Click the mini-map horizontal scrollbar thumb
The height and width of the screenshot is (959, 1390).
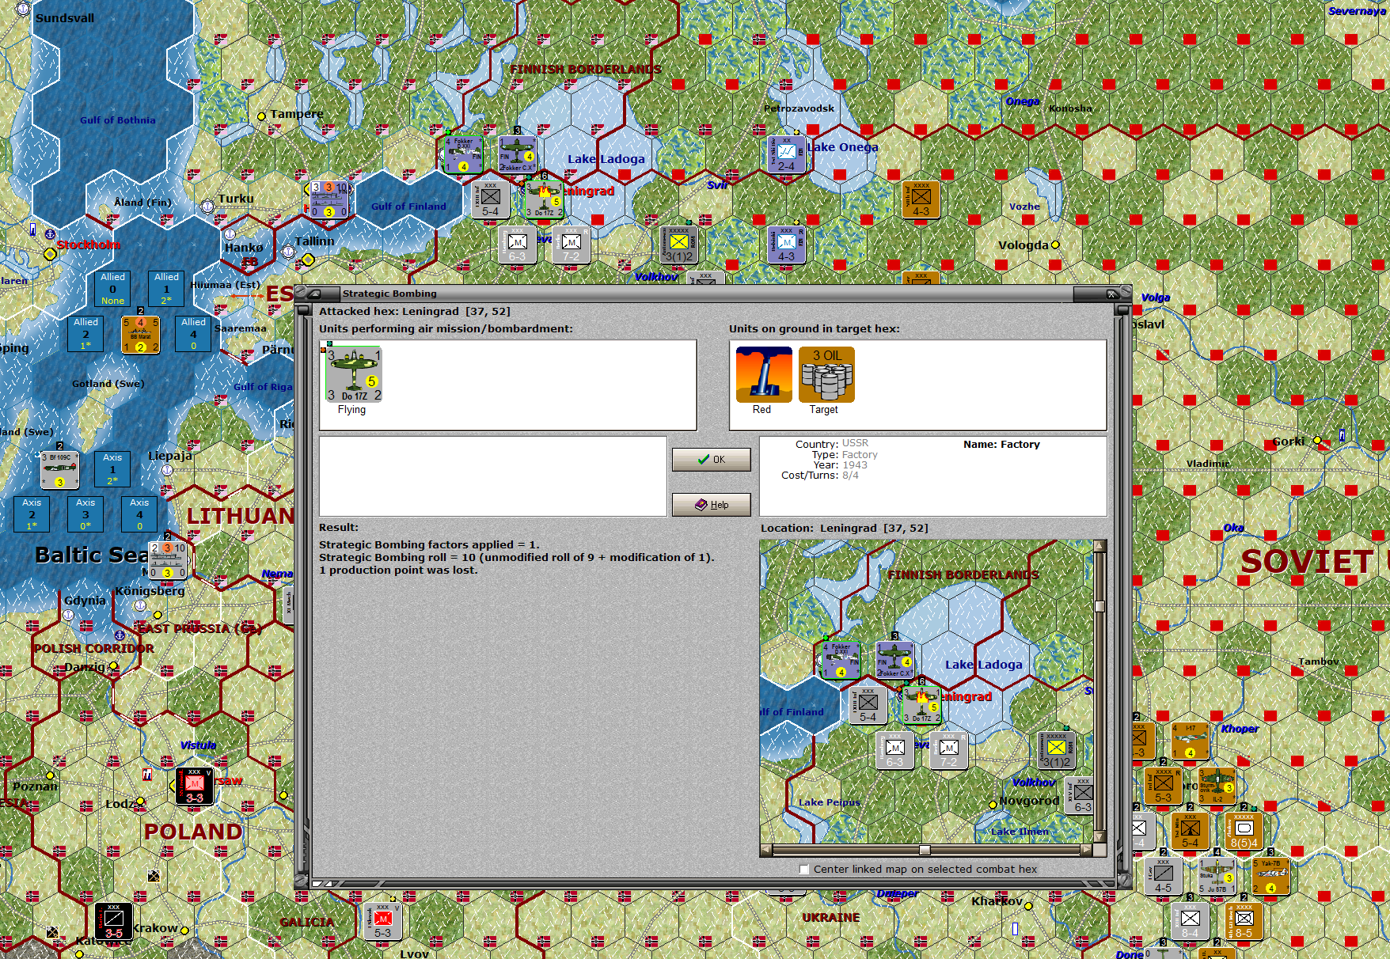tap(925, 850)
